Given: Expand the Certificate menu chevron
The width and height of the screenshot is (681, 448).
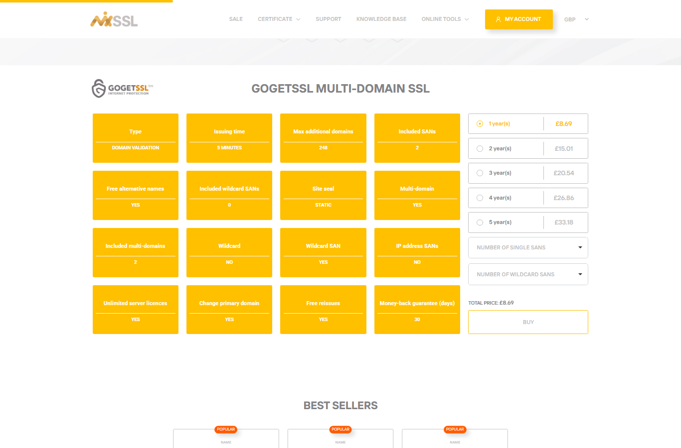Looking at the screenshot, I should coord(298,19).
